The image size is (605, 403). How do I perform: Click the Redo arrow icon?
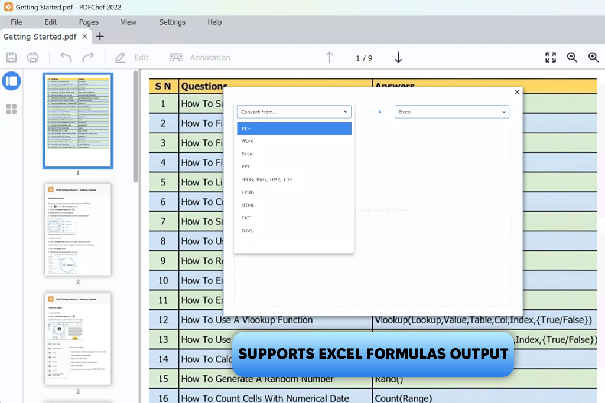point(88,57)
